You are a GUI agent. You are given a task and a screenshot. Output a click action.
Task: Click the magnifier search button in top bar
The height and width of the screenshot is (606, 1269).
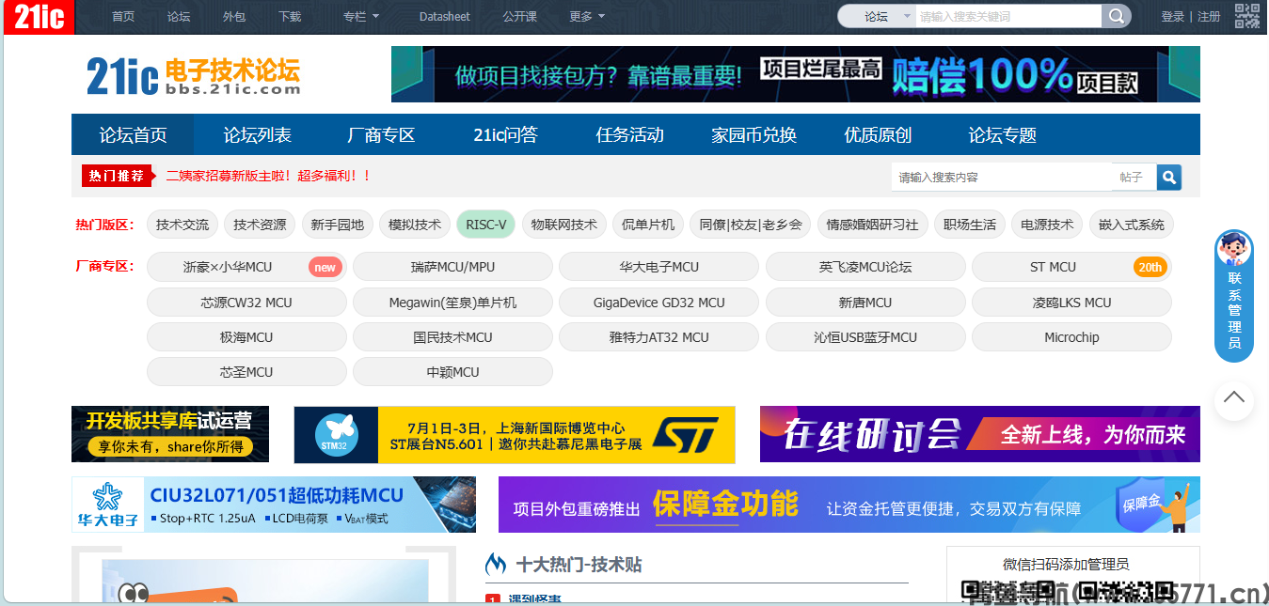tap(1116, 16)
